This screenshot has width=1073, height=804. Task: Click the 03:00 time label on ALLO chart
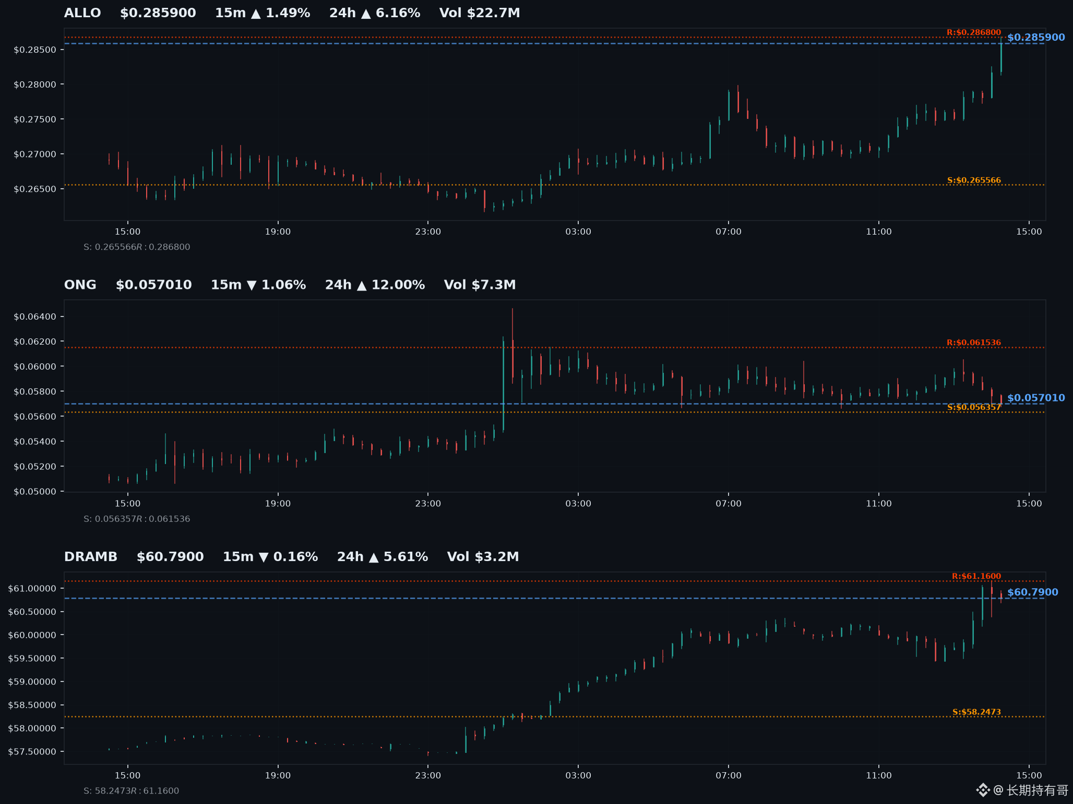[x=578, y=232]
